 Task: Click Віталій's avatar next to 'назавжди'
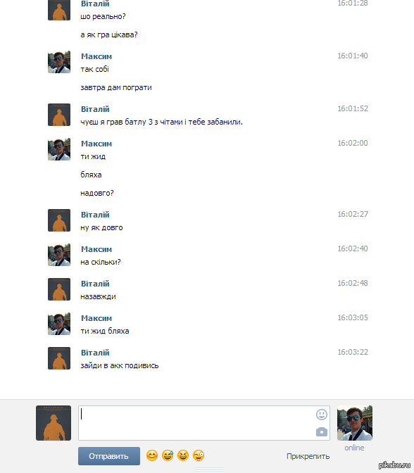pos(59,289)
